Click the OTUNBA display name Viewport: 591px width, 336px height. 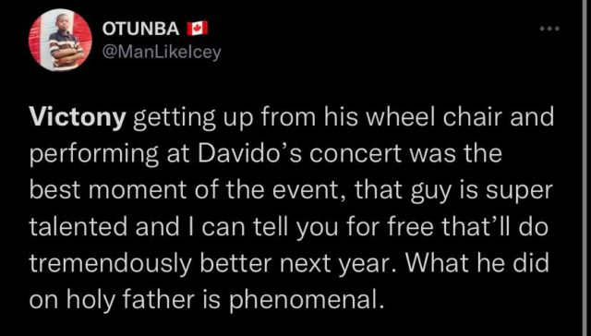tap(141, 29)
